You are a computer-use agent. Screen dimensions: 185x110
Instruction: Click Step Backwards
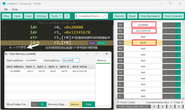click(x=150, y=16)
